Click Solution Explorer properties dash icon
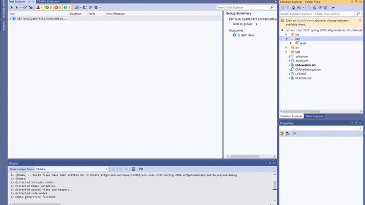 (x=333, y=7)
